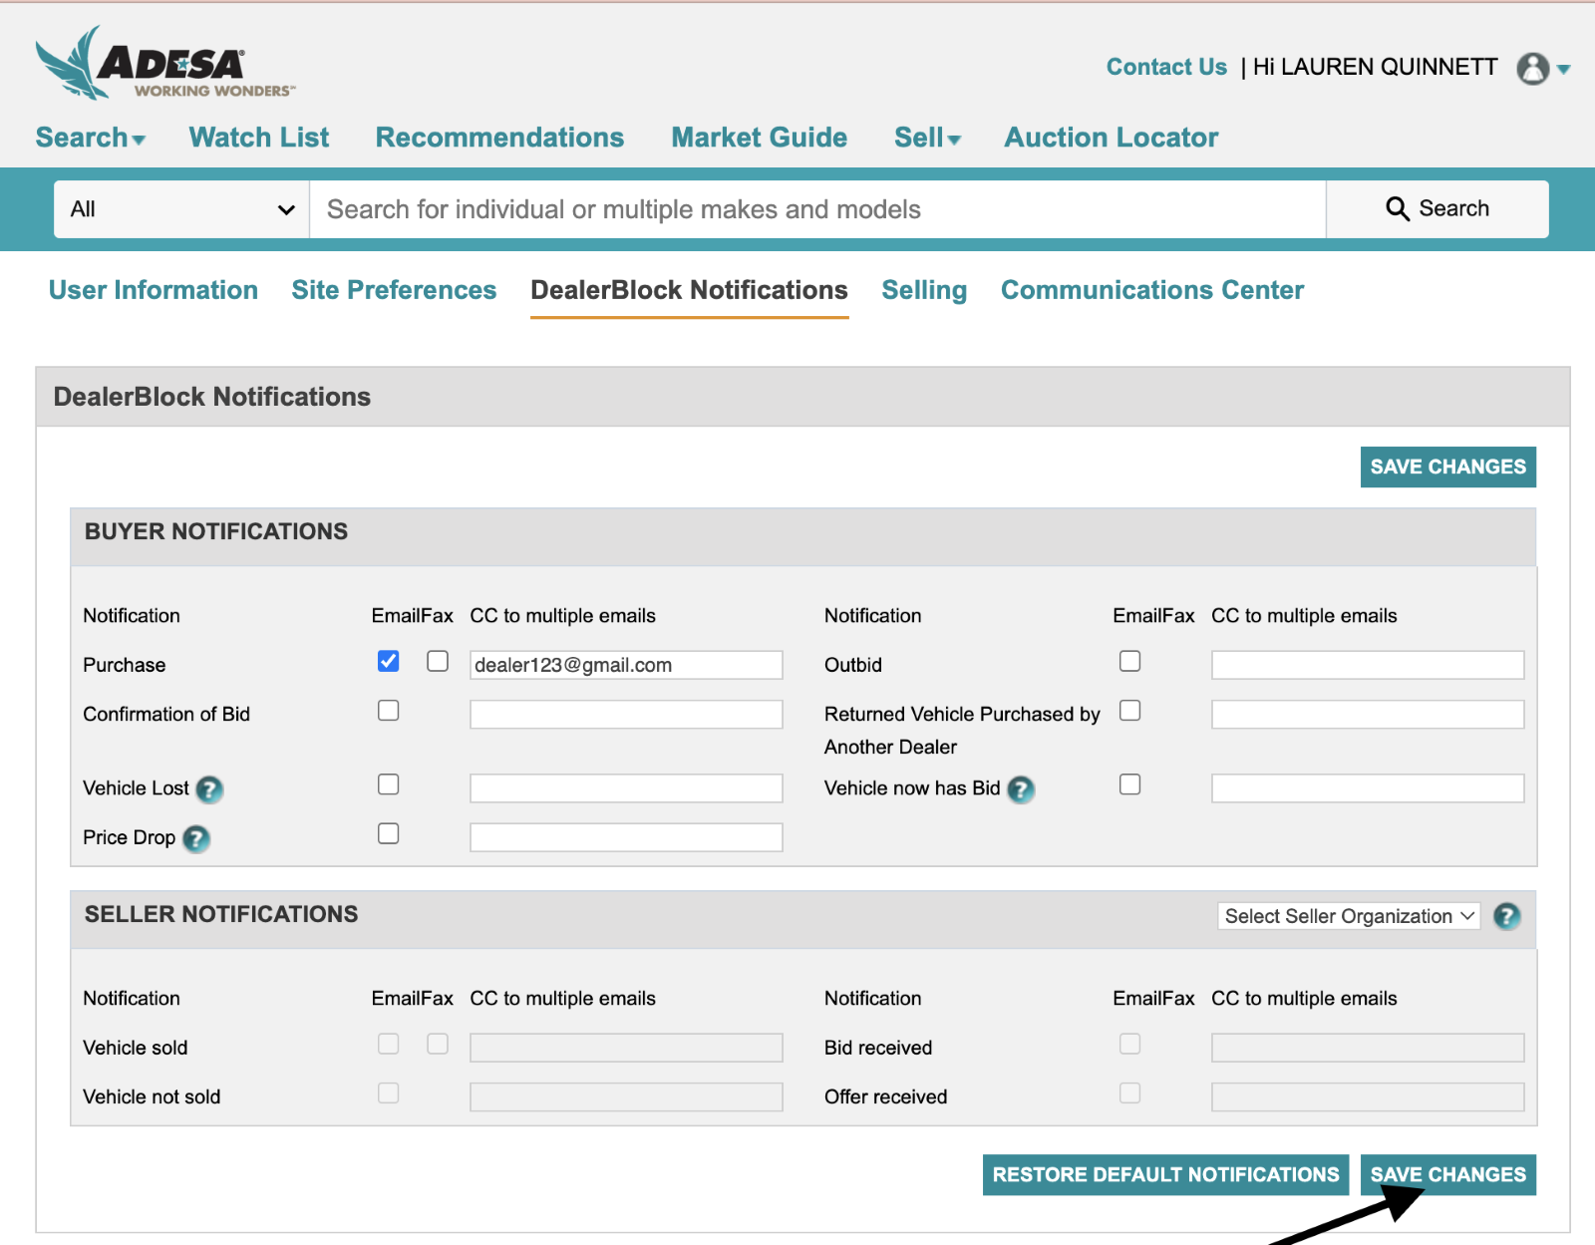
Task: Switch to Site Preferences tab
Action: pos(394,290)
